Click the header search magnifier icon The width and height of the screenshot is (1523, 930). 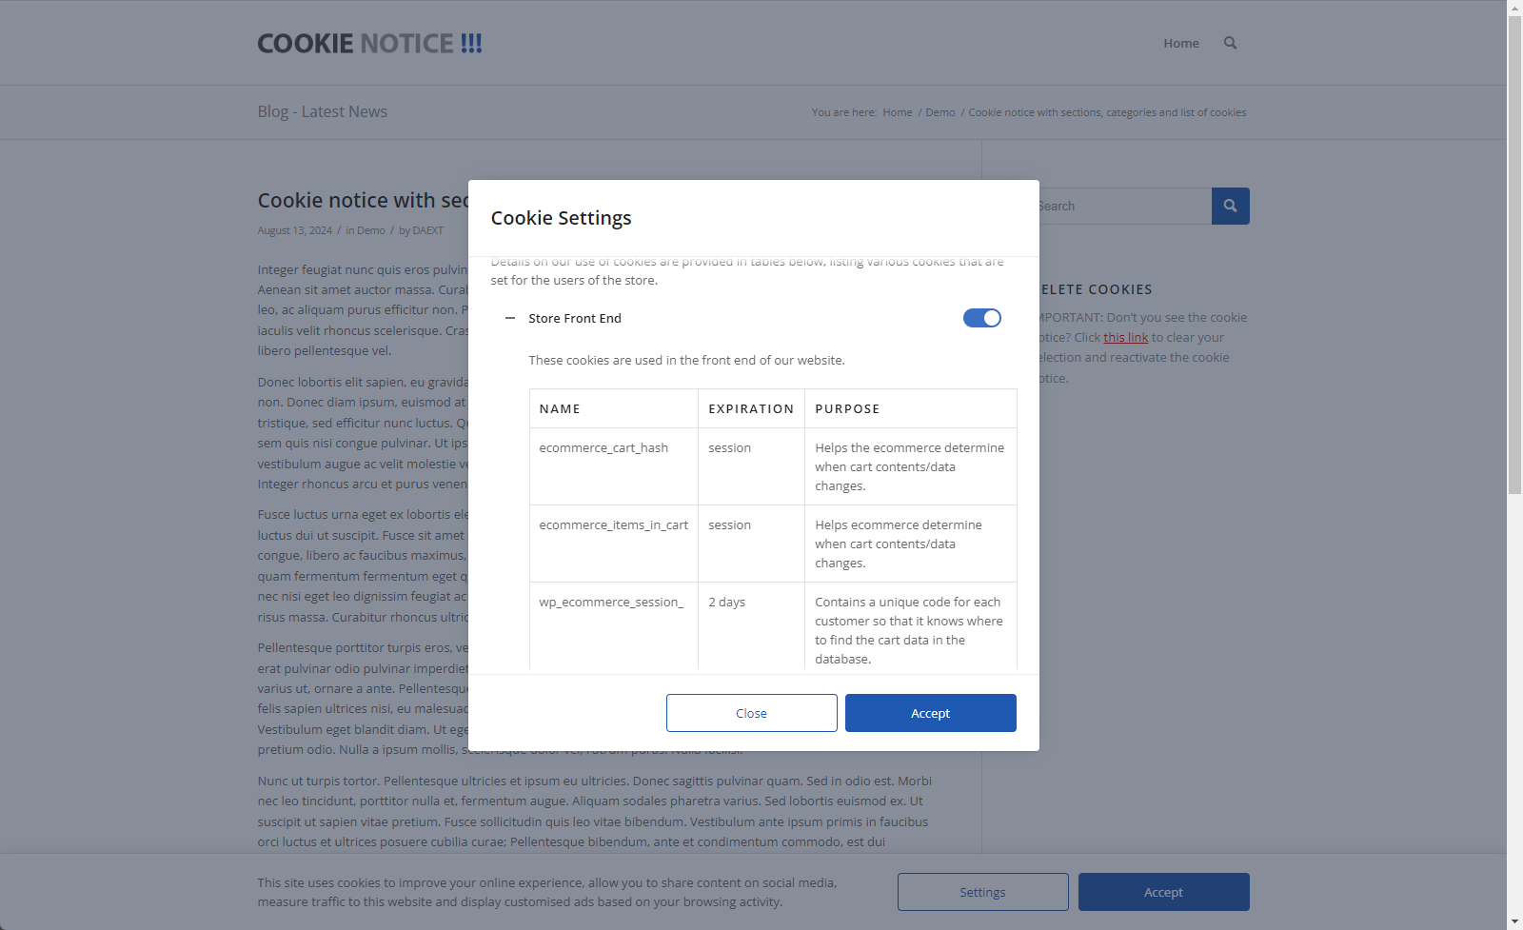point(1230,43)
